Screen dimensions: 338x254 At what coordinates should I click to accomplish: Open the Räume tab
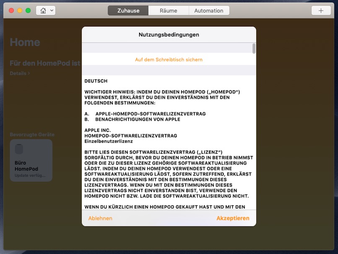[168, 10]
